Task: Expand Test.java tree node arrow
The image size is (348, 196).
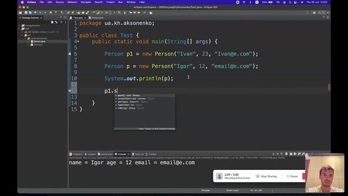Action: pos(28,45)
